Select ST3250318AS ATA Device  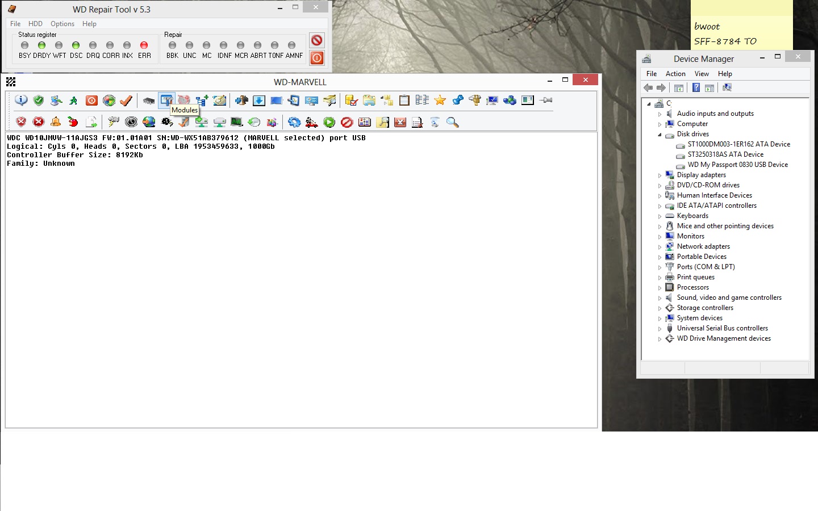(x=725, y=154)
